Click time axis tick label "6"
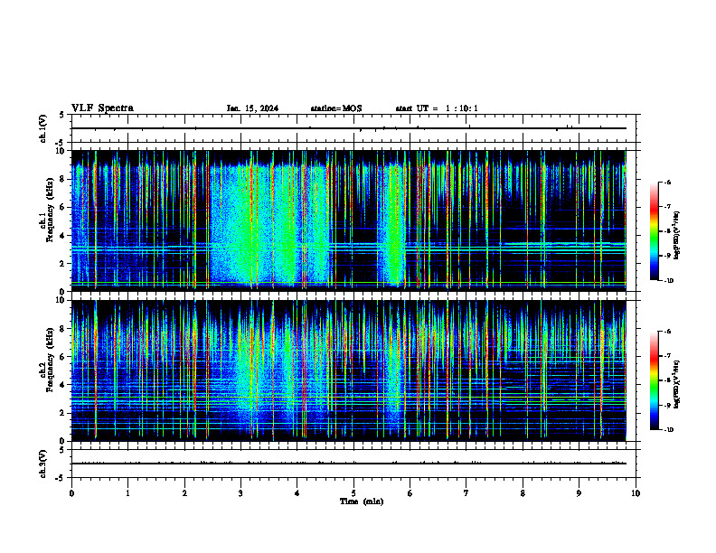The image size is (716, 553). tap(410, 493)
